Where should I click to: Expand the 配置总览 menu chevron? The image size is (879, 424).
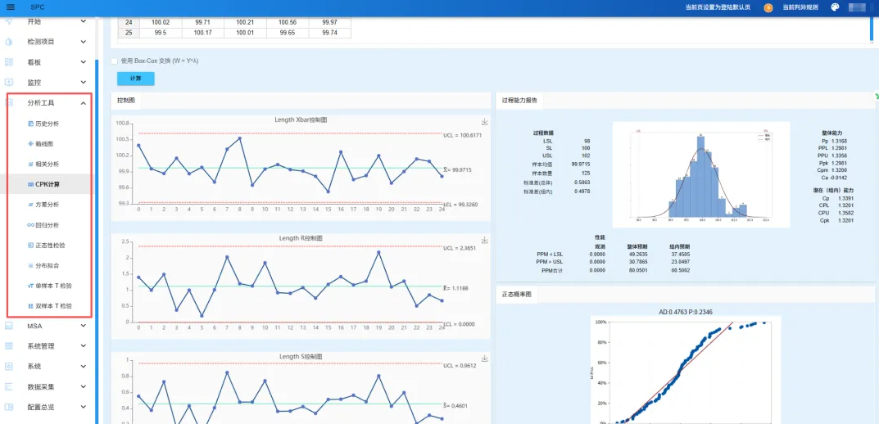point(84,407)
